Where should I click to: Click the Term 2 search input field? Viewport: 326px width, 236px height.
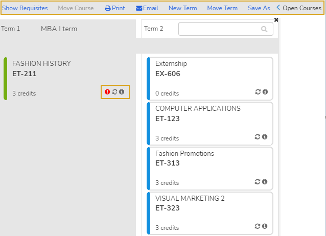coord(220,30)
